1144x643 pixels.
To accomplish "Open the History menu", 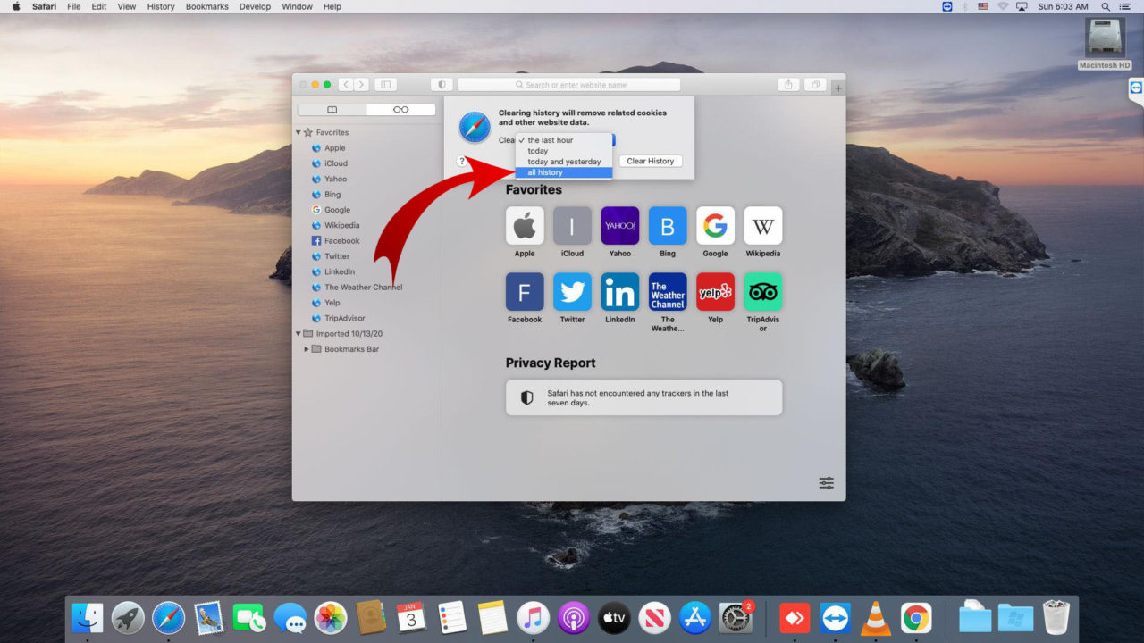I will click(160, 6).
